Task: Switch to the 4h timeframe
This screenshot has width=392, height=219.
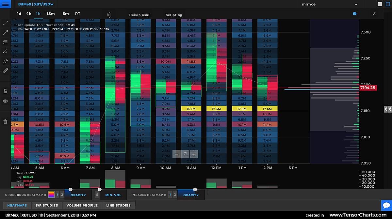Action: (29, 14)
